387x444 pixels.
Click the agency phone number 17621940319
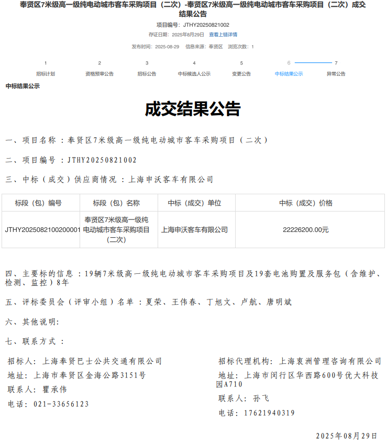pyautogui.click(x=270, y=413)
